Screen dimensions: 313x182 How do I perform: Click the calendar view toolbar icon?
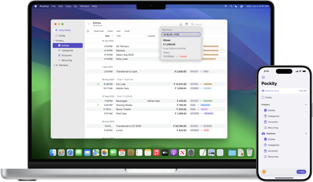(187, 24)
